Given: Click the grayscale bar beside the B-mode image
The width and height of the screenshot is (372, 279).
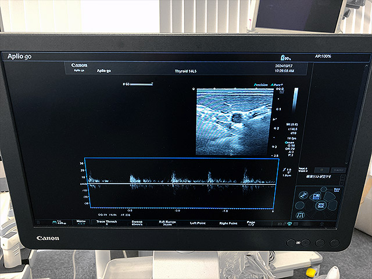Looking at the screenshot, I should point(295,99).
